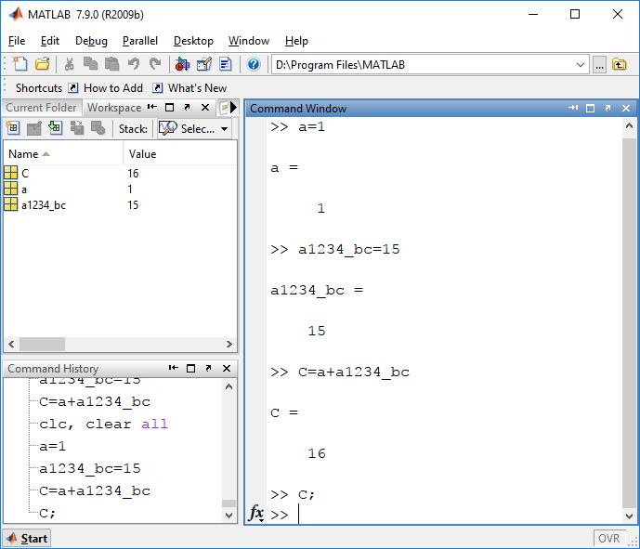Click the Workspace horizontal scrollbar thumb

42,344
